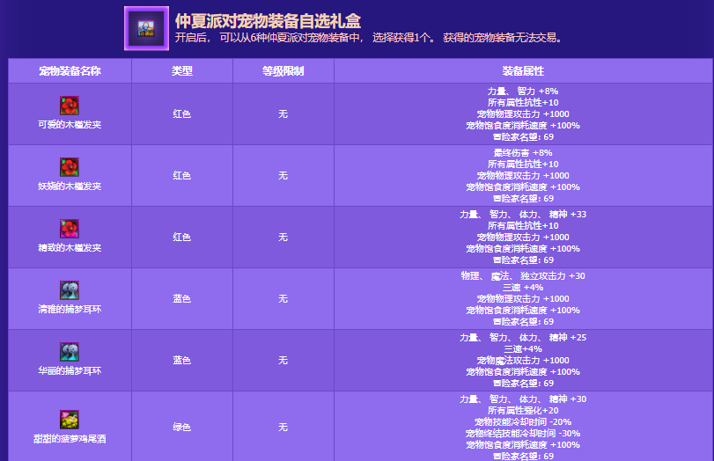
Task: Click the 清雅的捕梦耳环 name label
Action: [70, 310]
